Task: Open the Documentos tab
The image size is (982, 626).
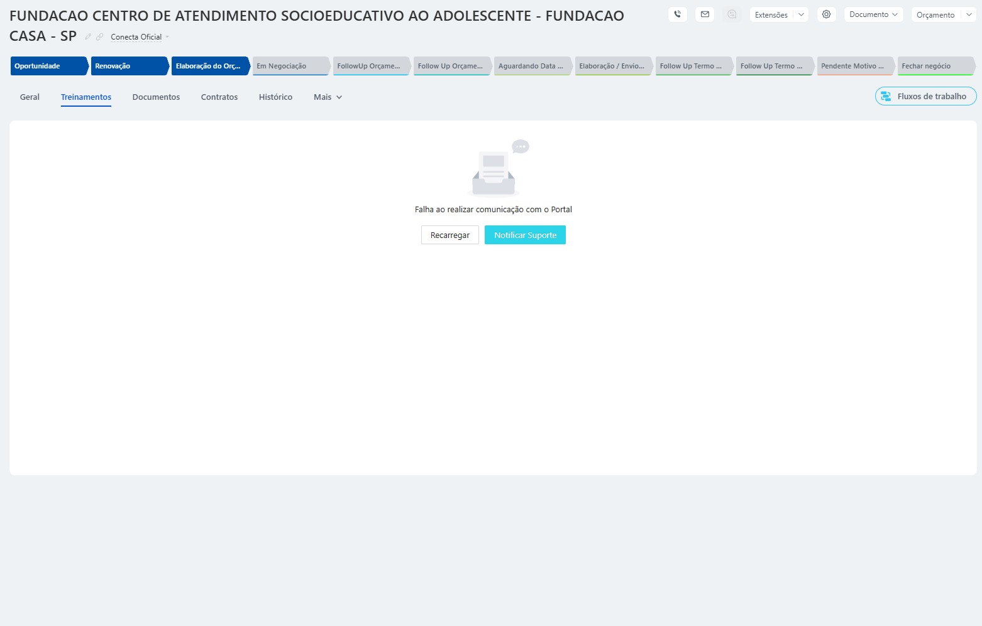Action: 156,97
